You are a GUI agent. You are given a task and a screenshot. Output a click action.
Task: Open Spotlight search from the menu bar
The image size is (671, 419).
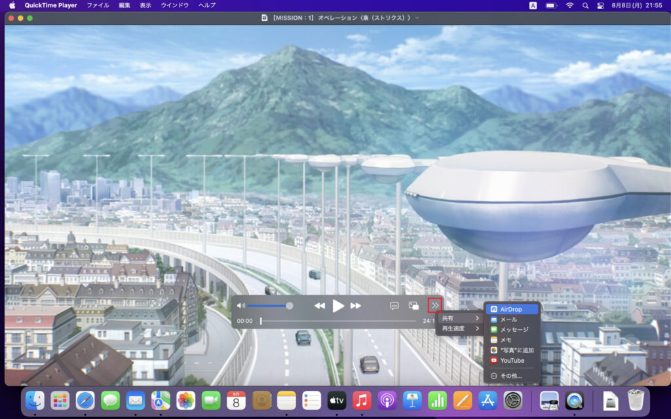[x=585, y=5]
